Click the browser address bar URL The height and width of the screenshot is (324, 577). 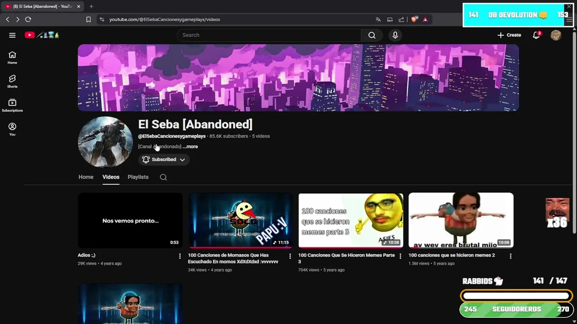[165, 19]
